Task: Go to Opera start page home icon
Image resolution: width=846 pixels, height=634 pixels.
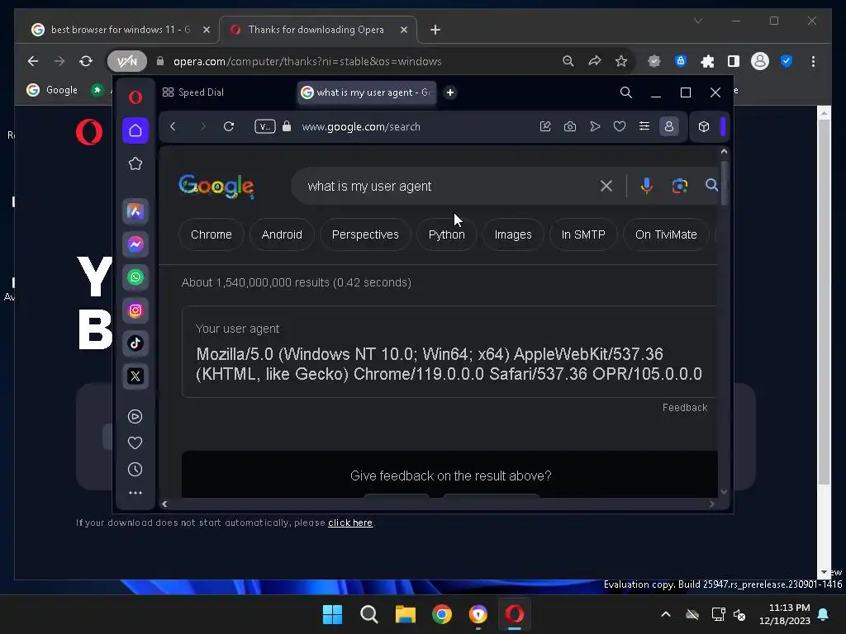Action: [135, 130]
